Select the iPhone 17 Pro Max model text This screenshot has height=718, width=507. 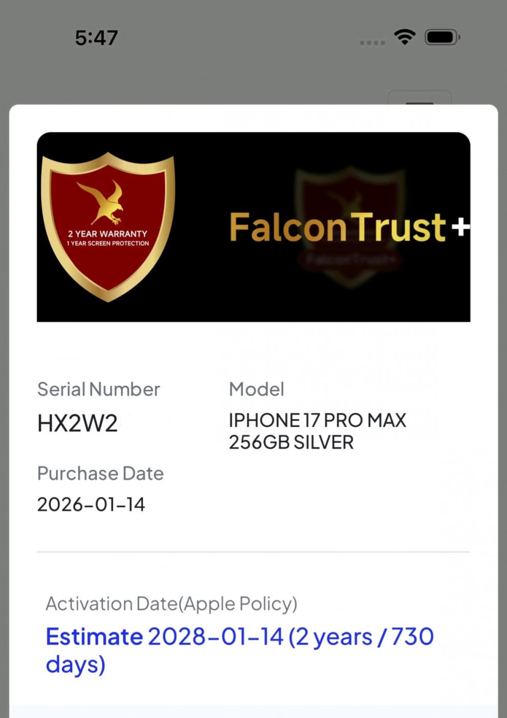[317, 431]
